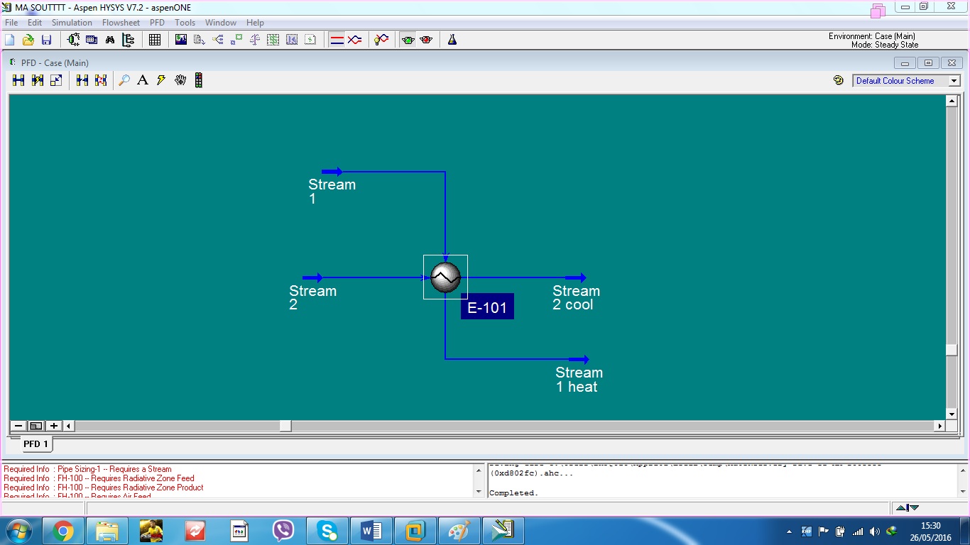
Task: Activate the Zoom magnifier tool on PFD
Action: coord(125,80)
